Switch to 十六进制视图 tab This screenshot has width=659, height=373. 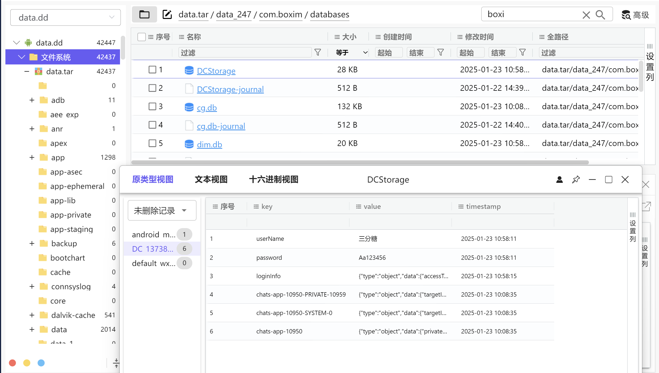coord(274,179)
